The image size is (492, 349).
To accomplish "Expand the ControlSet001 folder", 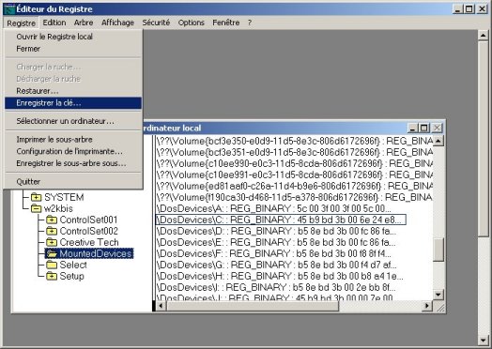I will click(52, 220).
